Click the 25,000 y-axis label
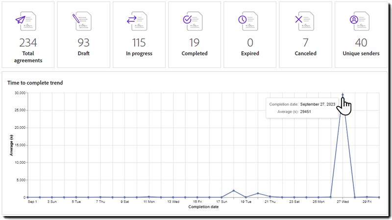The width and height of the screenshot is (392, 220). (20, 110)
